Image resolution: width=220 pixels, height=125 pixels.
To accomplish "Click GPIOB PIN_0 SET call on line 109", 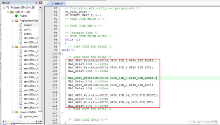I will (x=111, y=85).
